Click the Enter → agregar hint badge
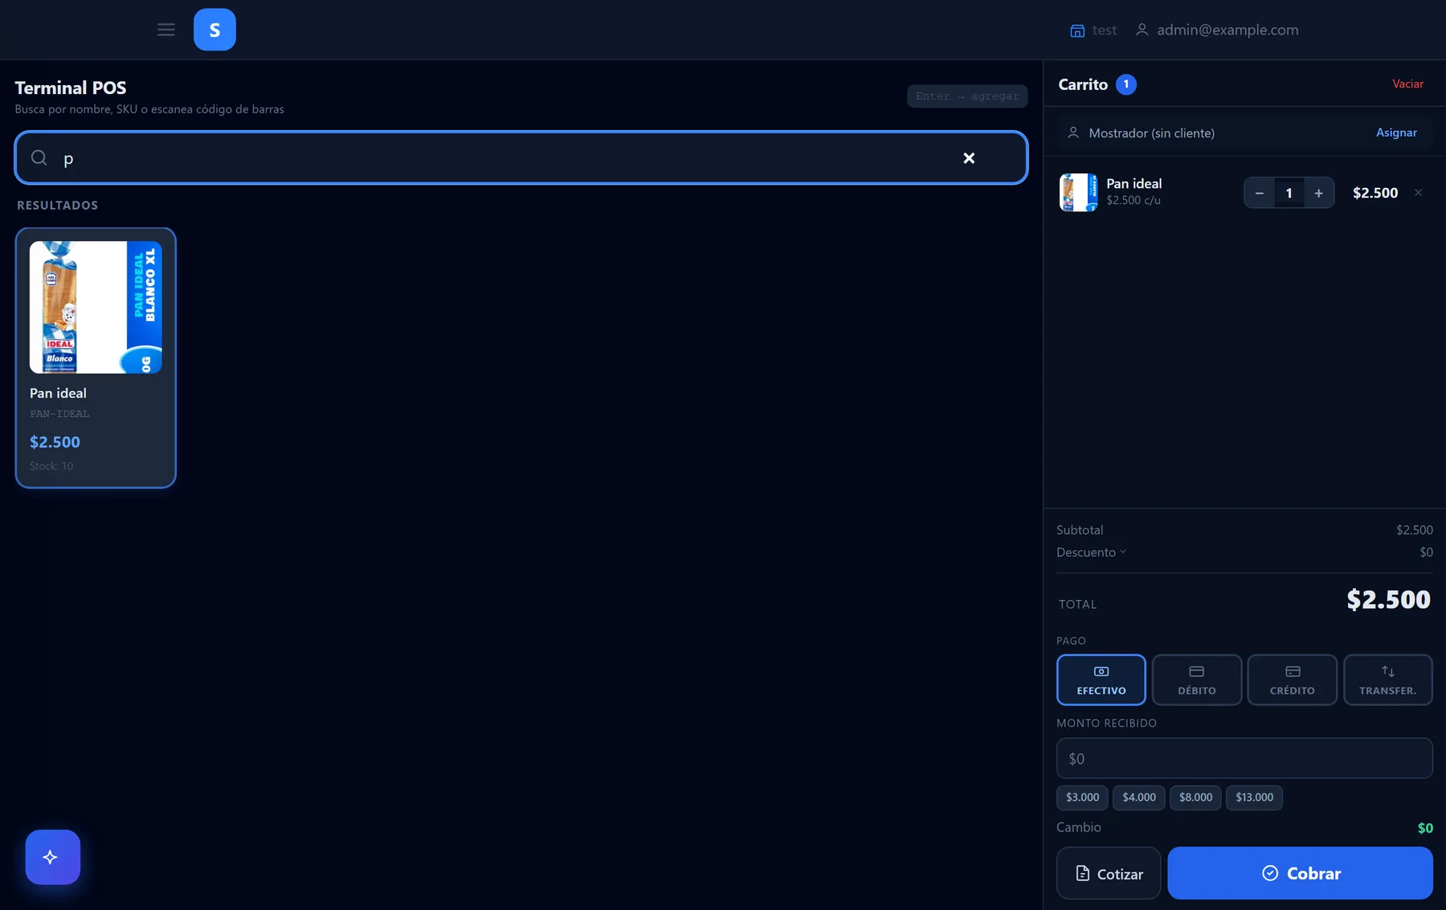 click(x=967, y=96)
